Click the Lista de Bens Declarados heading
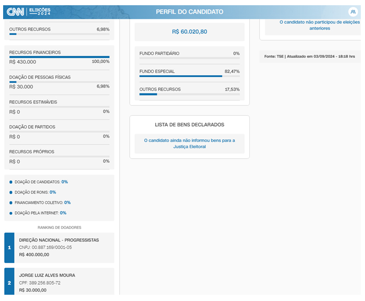 (x=190, y=125)
